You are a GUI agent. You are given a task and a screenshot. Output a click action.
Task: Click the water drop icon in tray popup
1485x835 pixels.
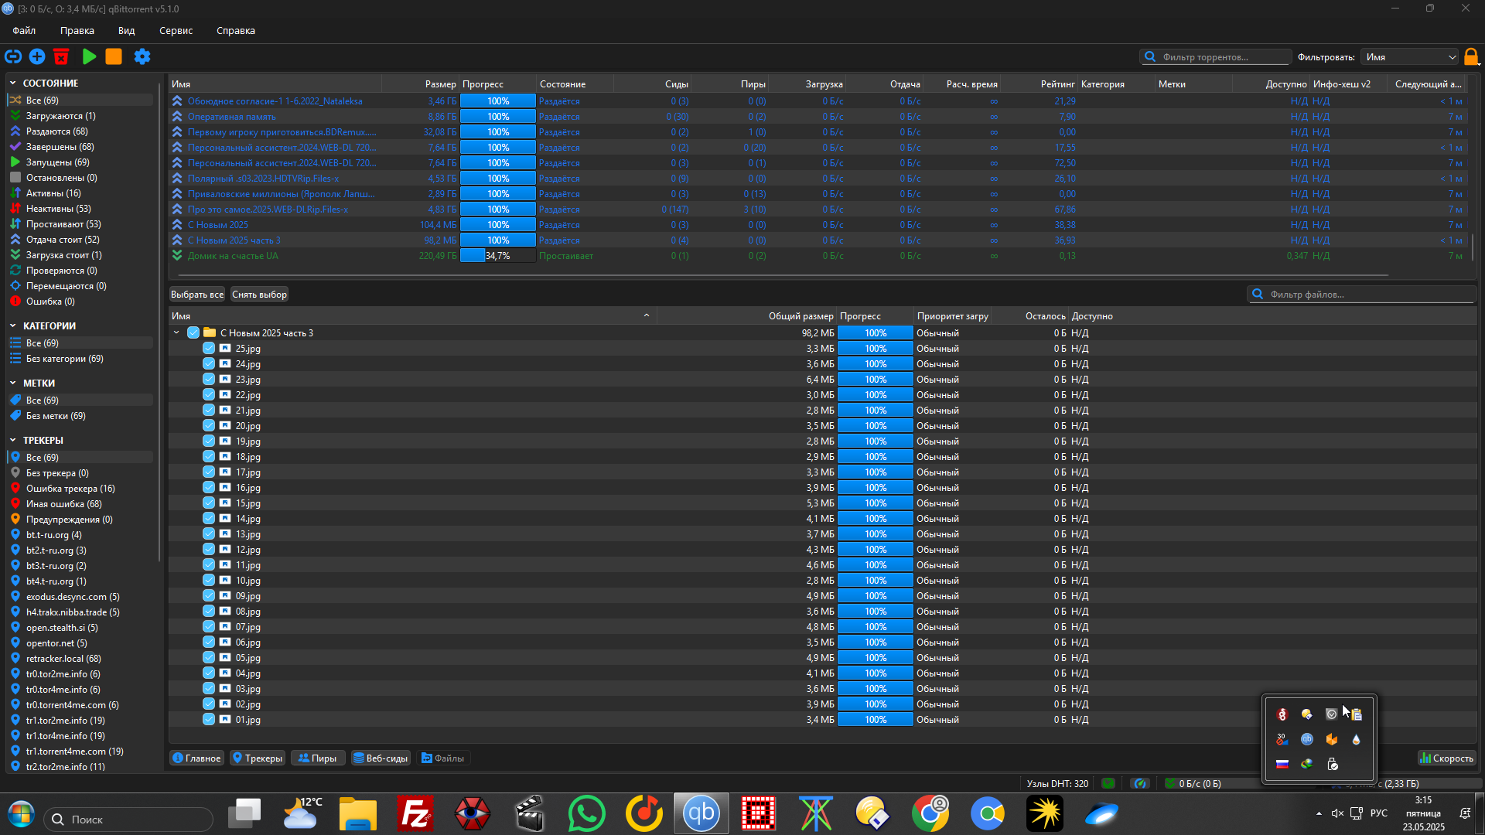(1357, 739)
